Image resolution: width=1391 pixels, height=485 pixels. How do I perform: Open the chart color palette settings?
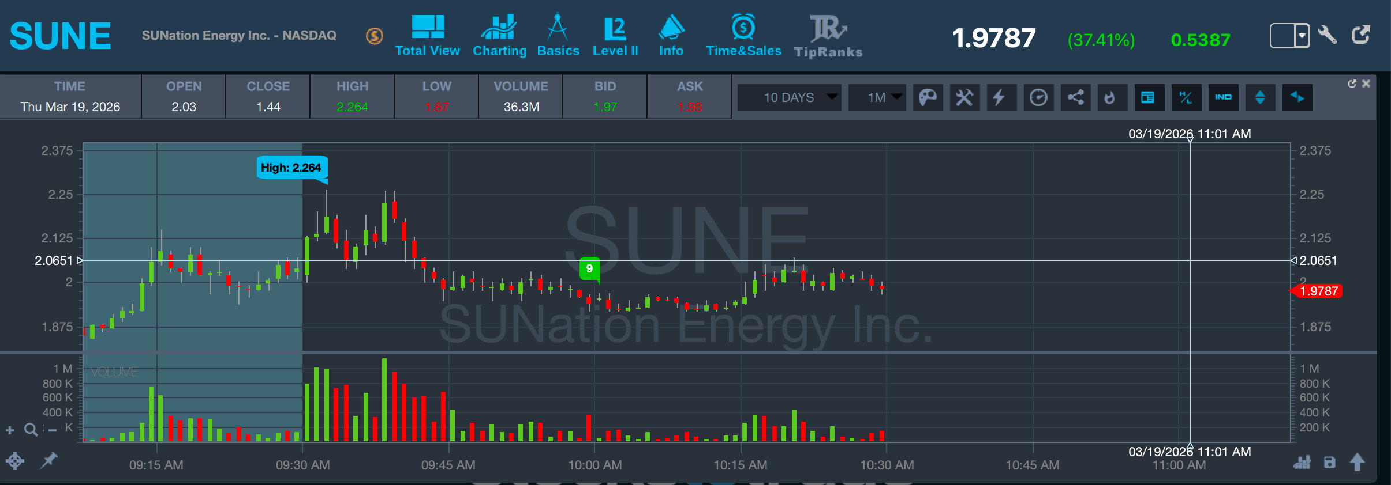928,97
